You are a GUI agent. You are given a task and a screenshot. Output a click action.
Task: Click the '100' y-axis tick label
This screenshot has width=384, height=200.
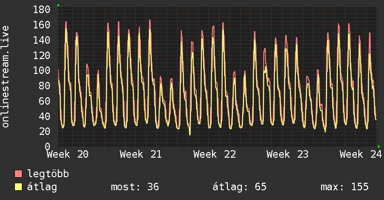pos(41,70)
